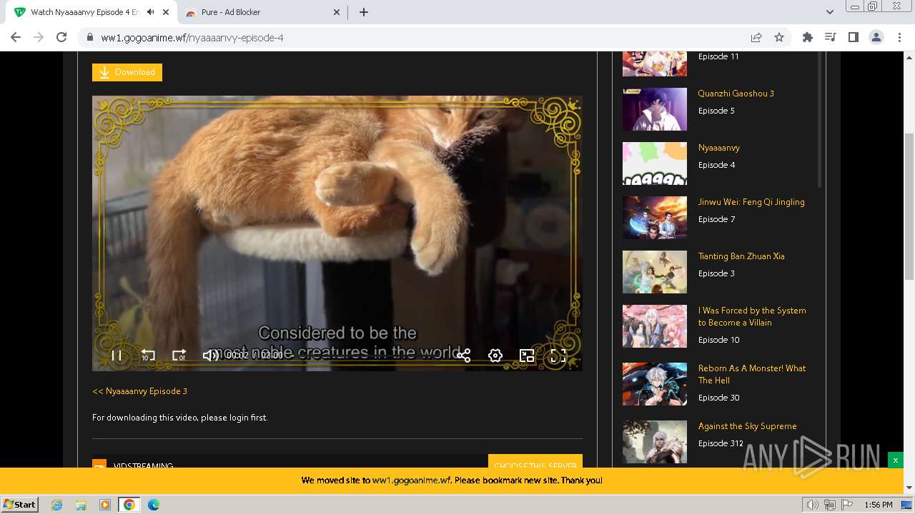Click Nyaaaanvy episode 4 thumbnail
This screenshot has height=514, width=915.
(x=655, y=163)
